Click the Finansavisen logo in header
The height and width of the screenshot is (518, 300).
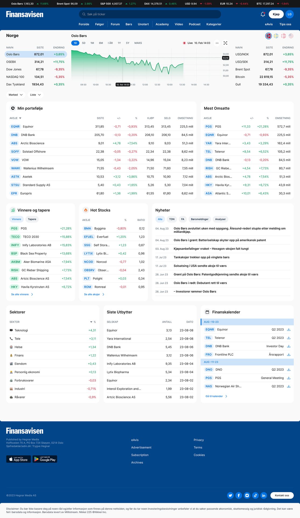(25, 14)
